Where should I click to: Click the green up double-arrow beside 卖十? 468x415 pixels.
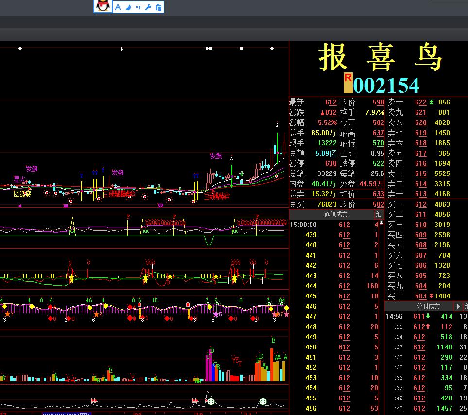(x=431, y=103)
